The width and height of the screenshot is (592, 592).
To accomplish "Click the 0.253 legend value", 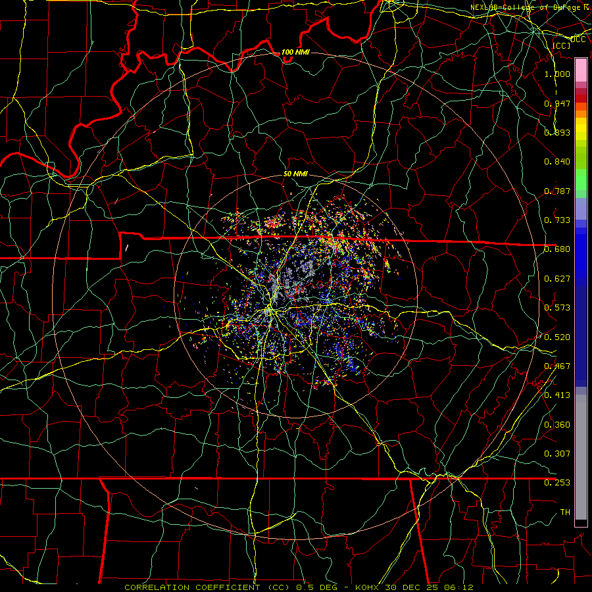I will tap(557, 483).
